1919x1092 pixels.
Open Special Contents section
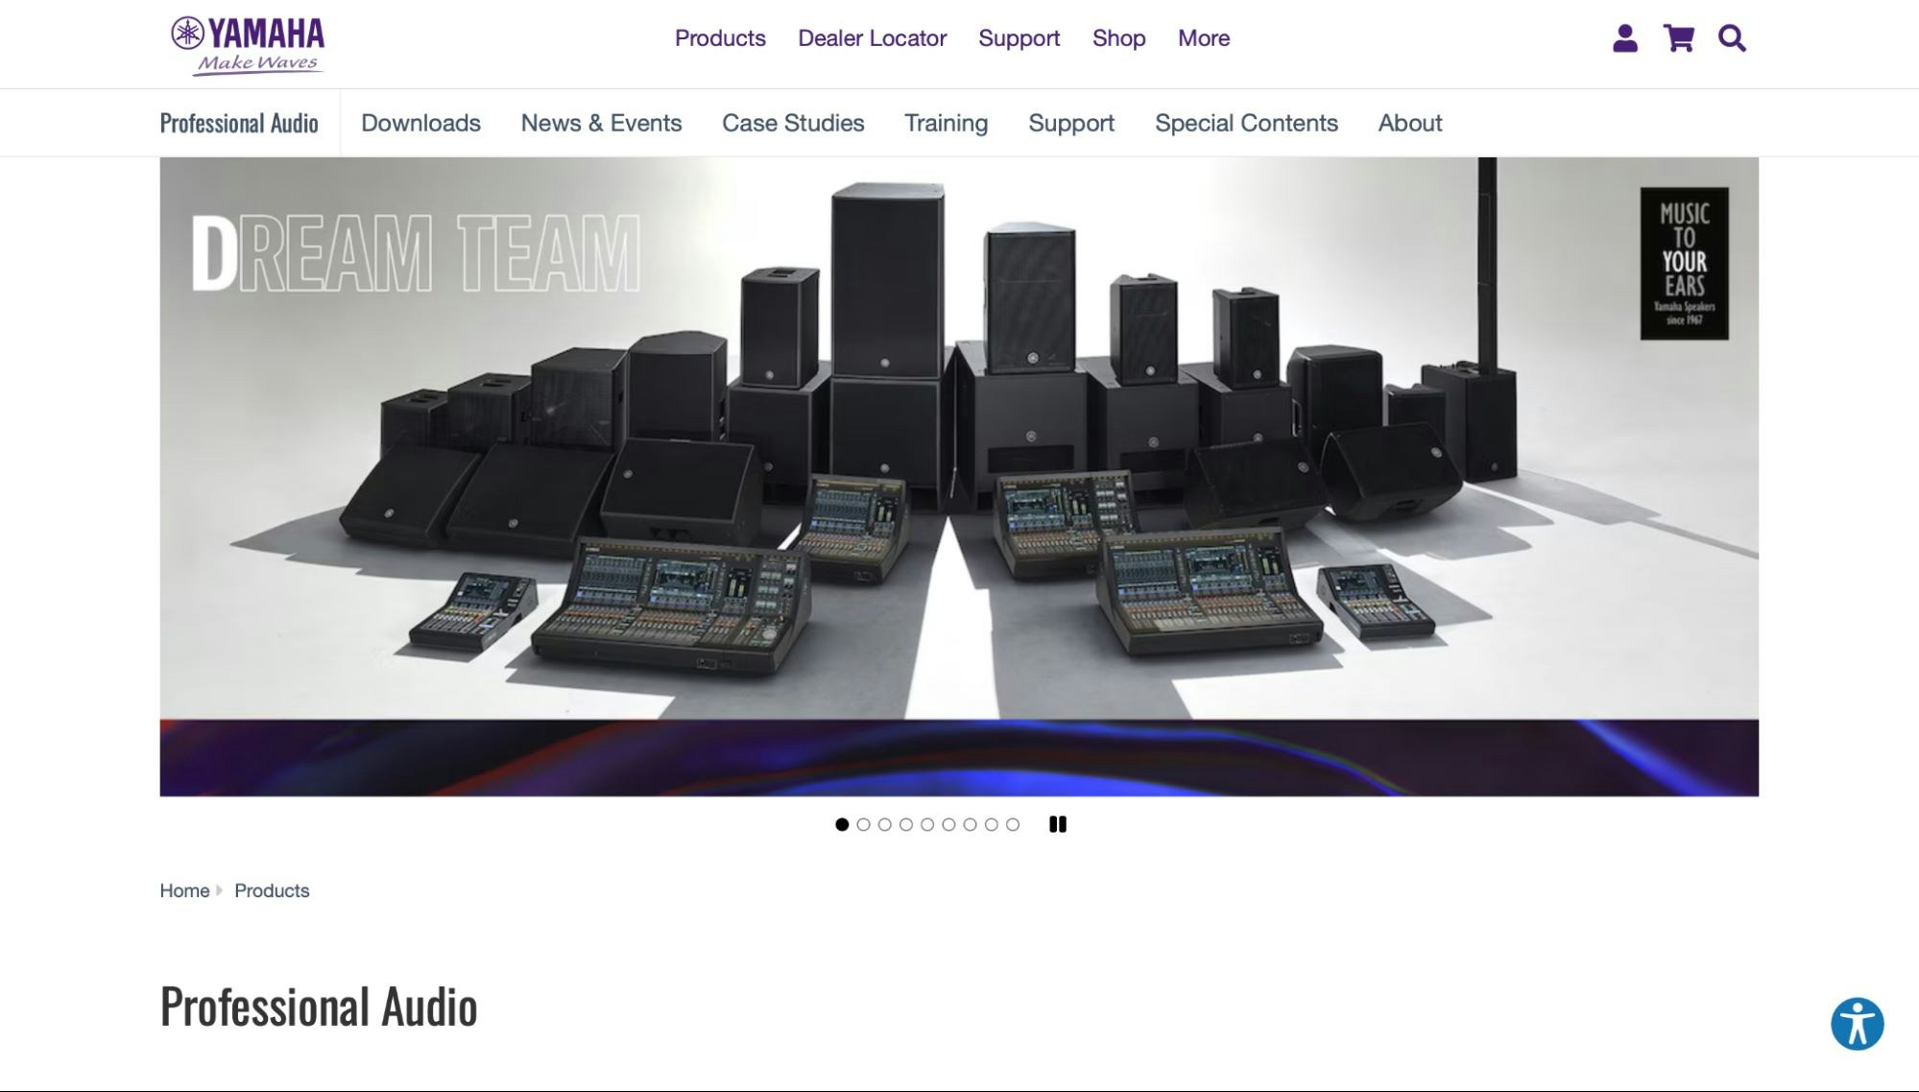(1246, 123)
